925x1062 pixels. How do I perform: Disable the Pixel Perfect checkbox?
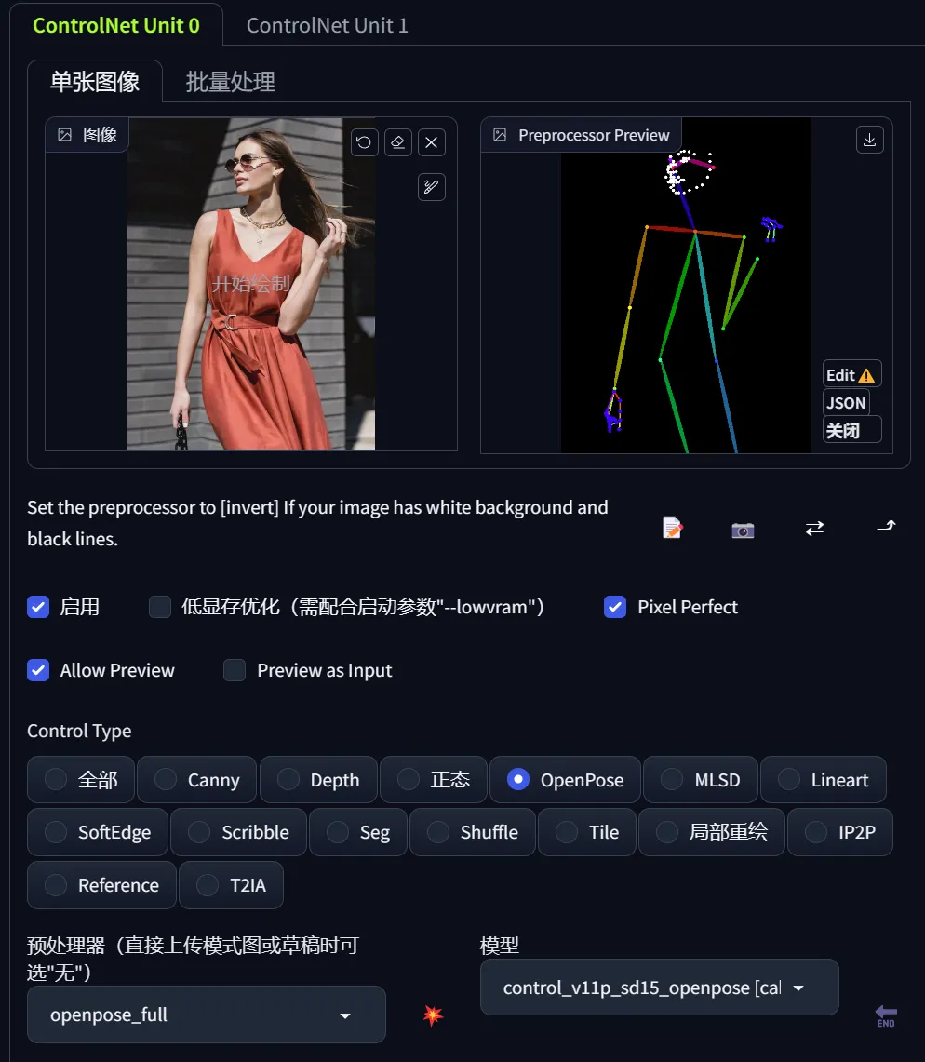pos(614,607)
